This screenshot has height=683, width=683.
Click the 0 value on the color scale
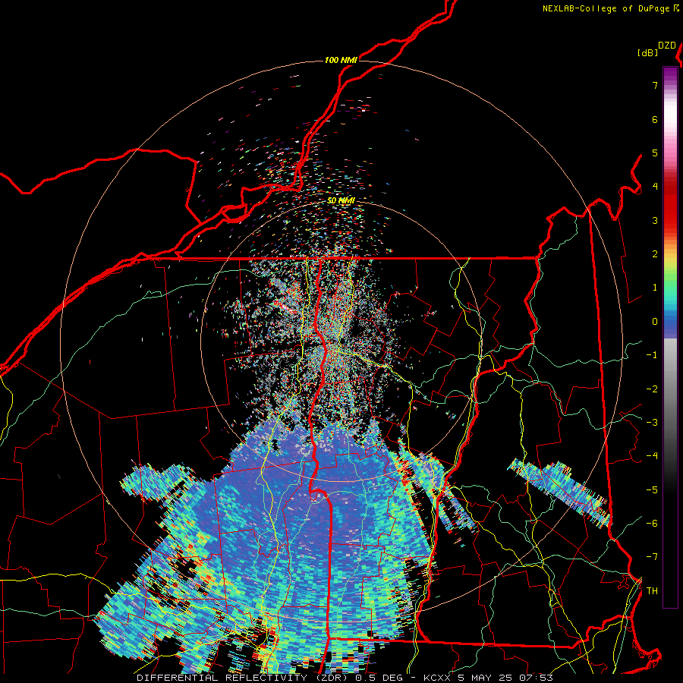(x=655, y=322)
